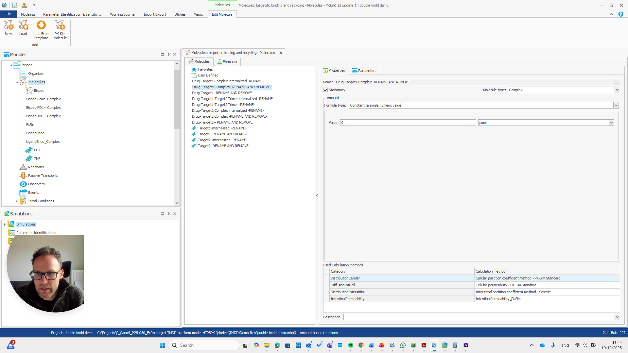Pin the Simulations panel
This screenshot has width=628, height=353.
pyautogui.click(x=168, y=213)
